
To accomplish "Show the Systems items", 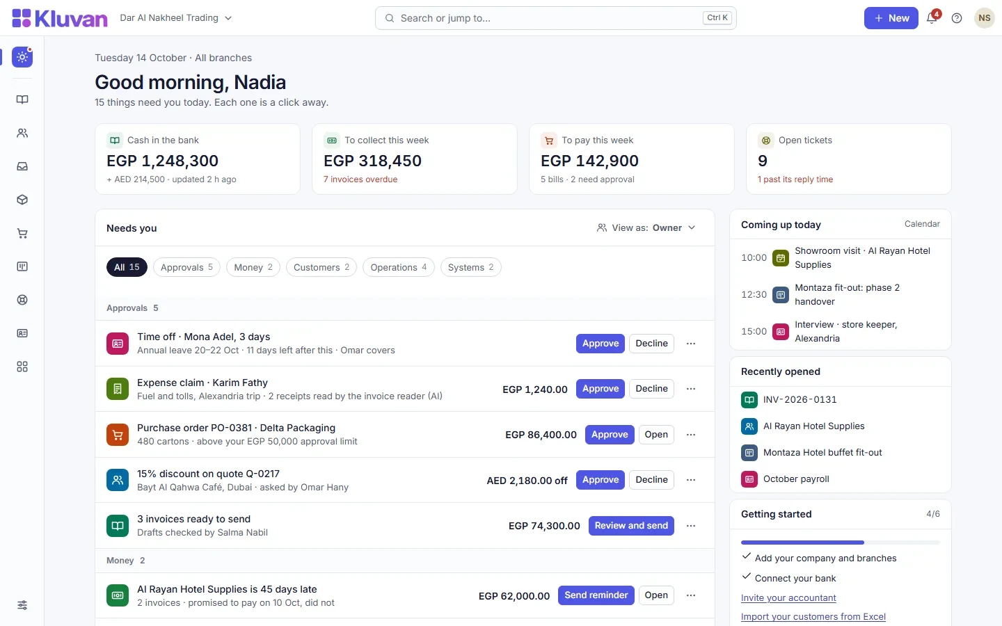I will coord(471,267).
